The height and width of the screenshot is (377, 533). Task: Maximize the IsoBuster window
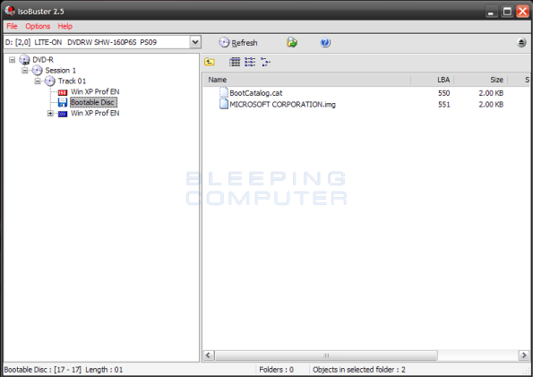[507, 12]
